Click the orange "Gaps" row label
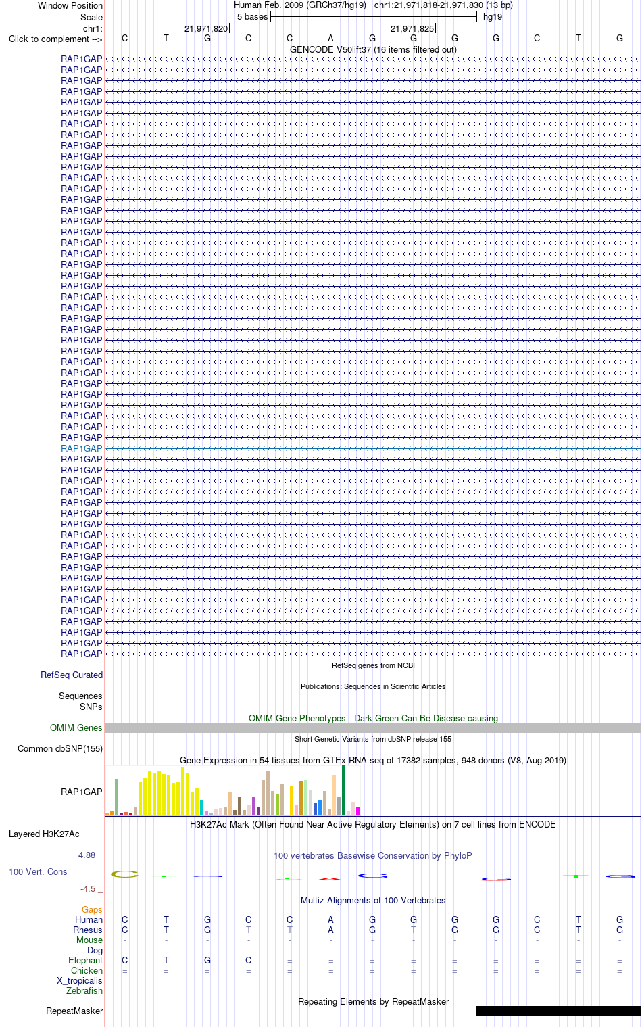Viewport: 642px width, 1027px height. (x=92, y=909)
